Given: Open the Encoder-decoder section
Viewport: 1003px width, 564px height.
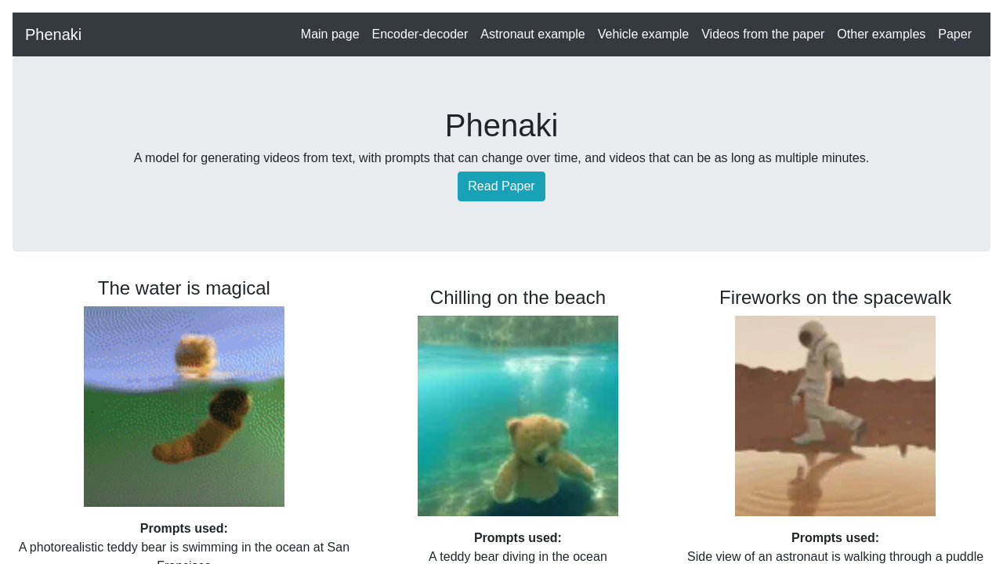Looking at the screenshot, I should pos(420,33).
